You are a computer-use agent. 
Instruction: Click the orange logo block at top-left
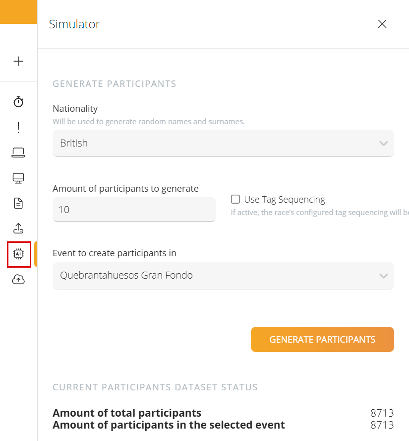pos(18,12)
